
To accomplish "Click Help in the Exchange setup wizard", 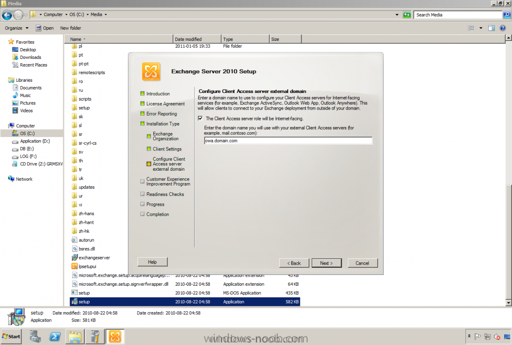I will coord(152,262).
